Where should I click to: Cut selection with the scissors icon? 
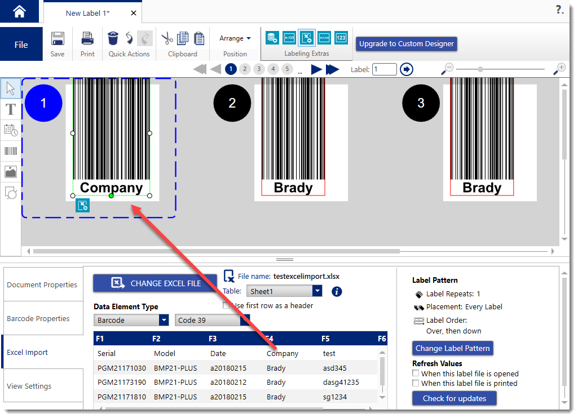point(167,38)
